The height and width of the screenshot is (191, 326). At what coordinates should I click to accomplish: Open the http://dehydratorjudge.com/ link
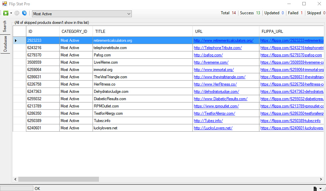tap(216, 92)
